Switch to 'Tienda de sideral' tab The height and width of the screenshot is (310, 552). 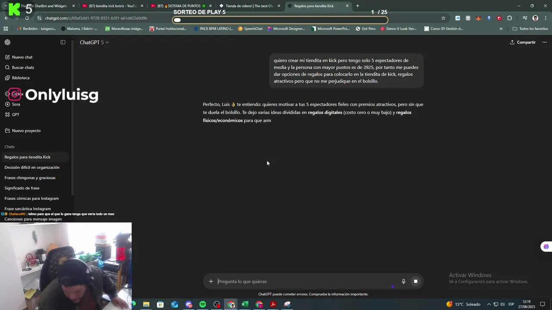(250, 6)
